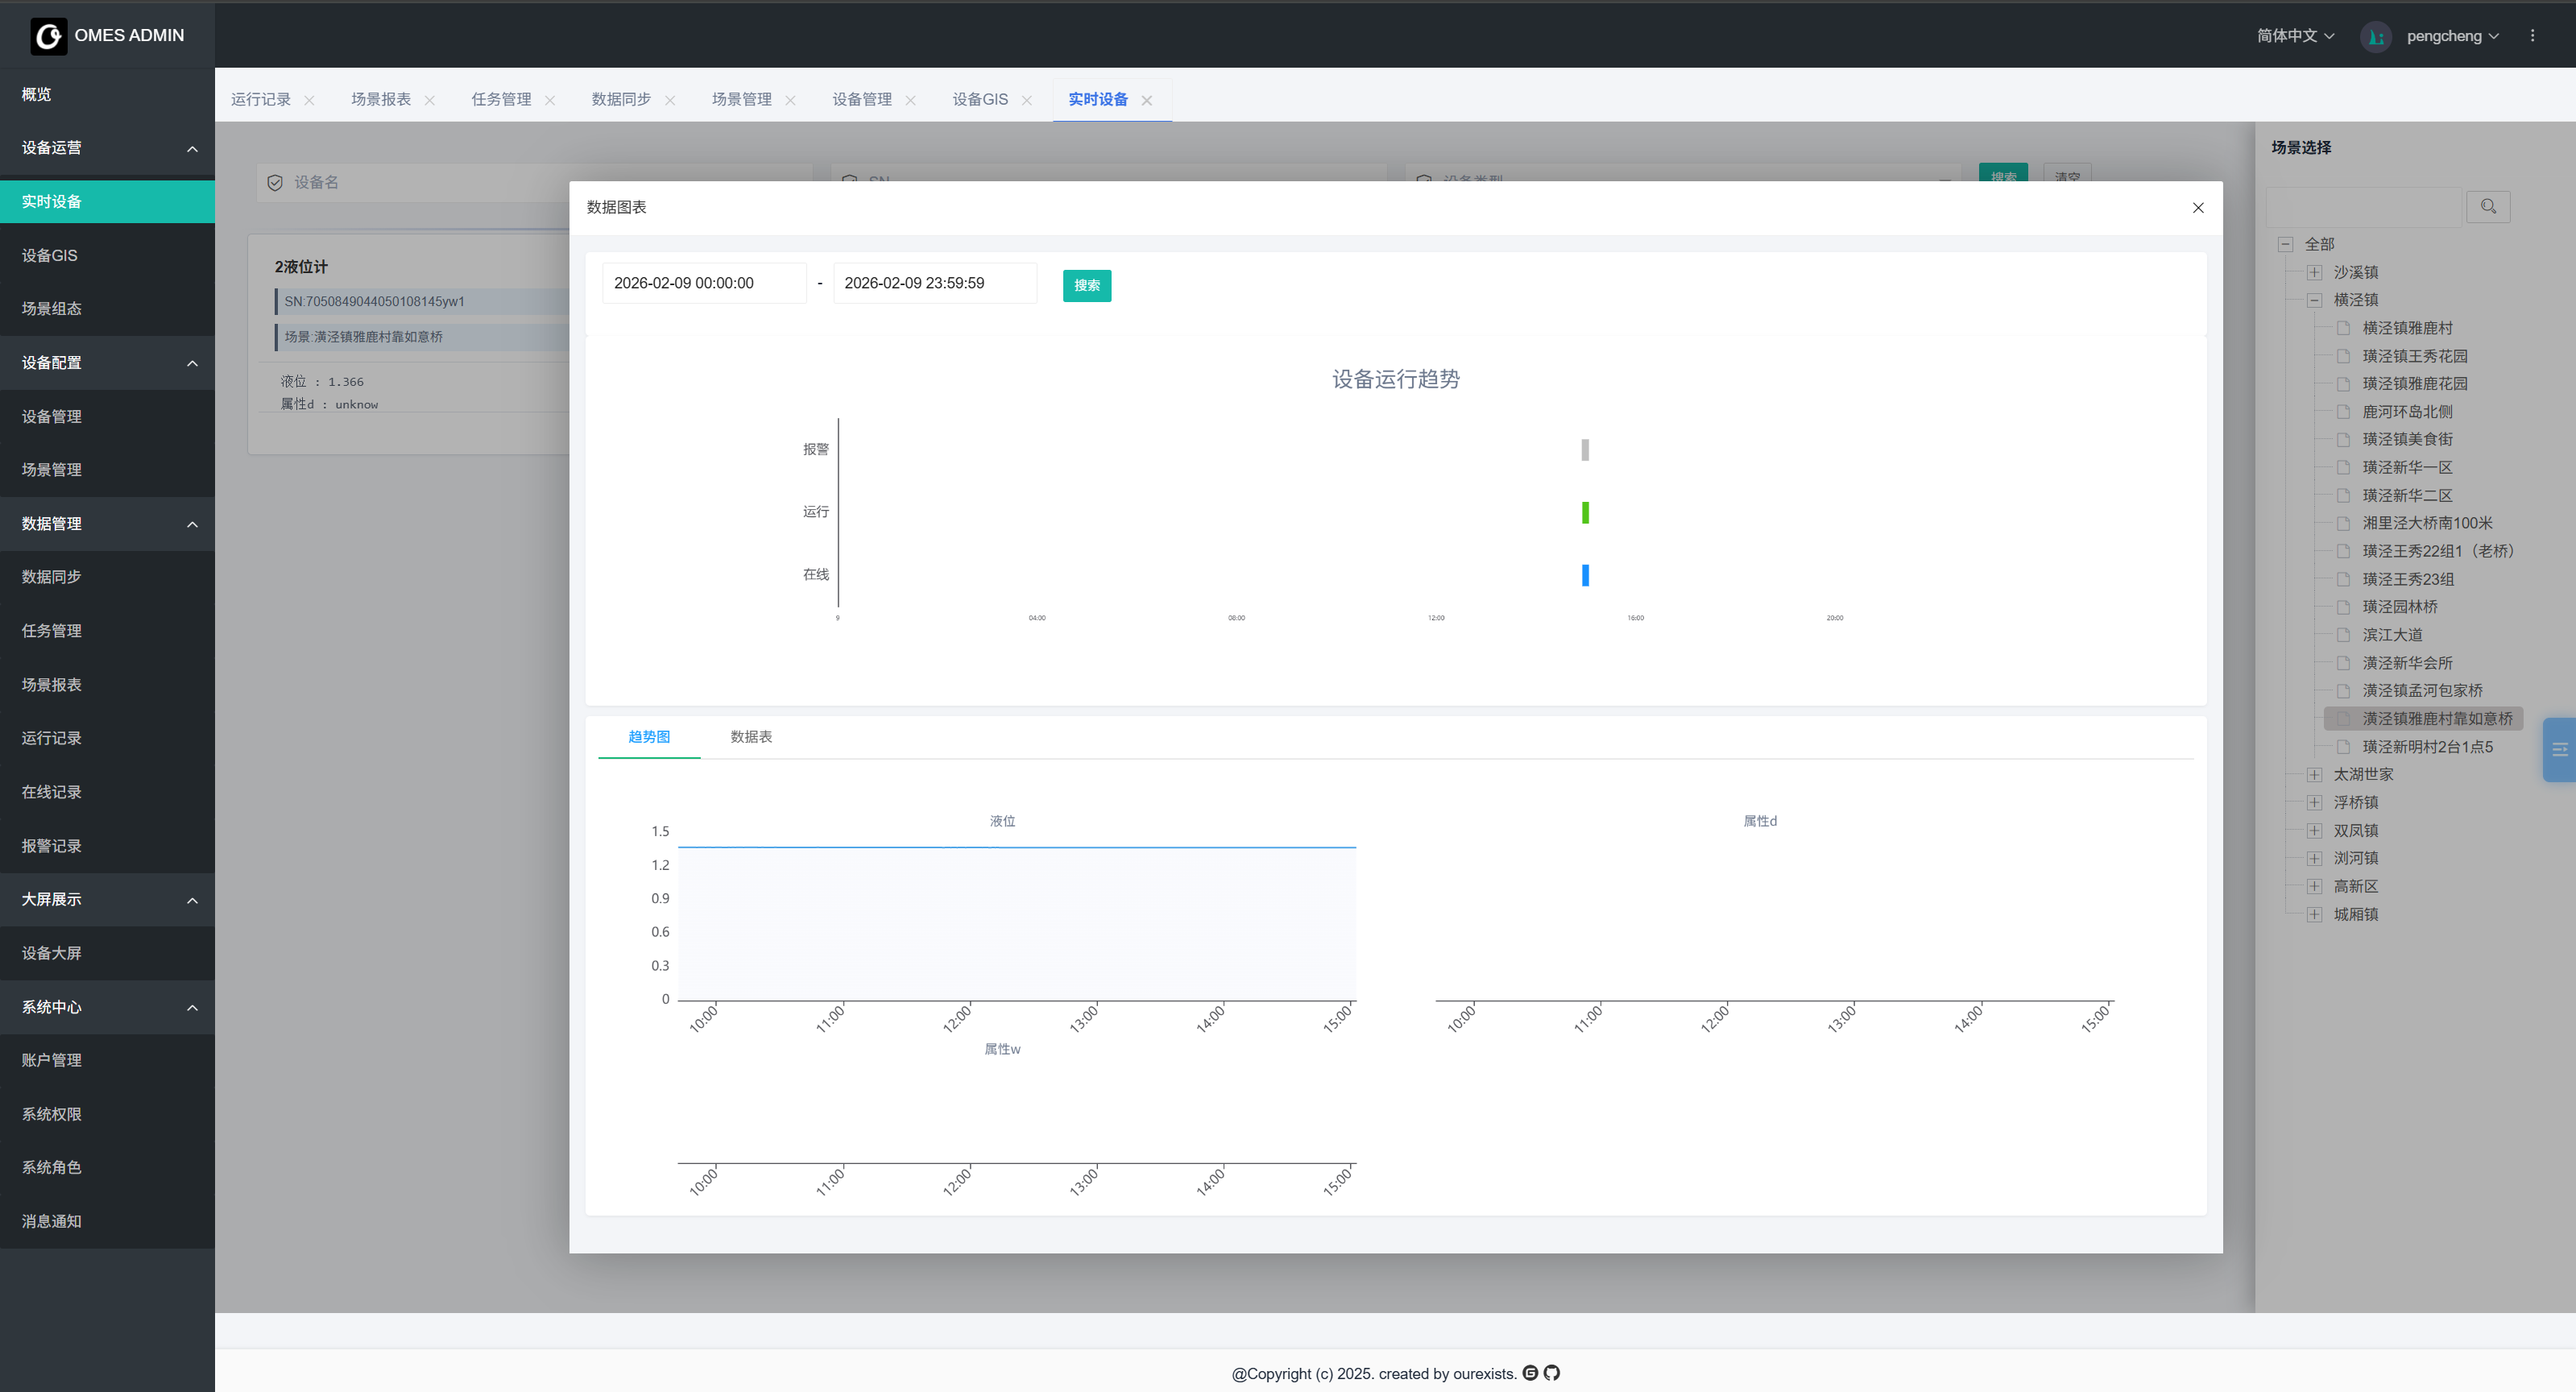Click the green 运行 status bar in chart
The height and width of the screenshot is (1392, 2576).
point(1585,513)
